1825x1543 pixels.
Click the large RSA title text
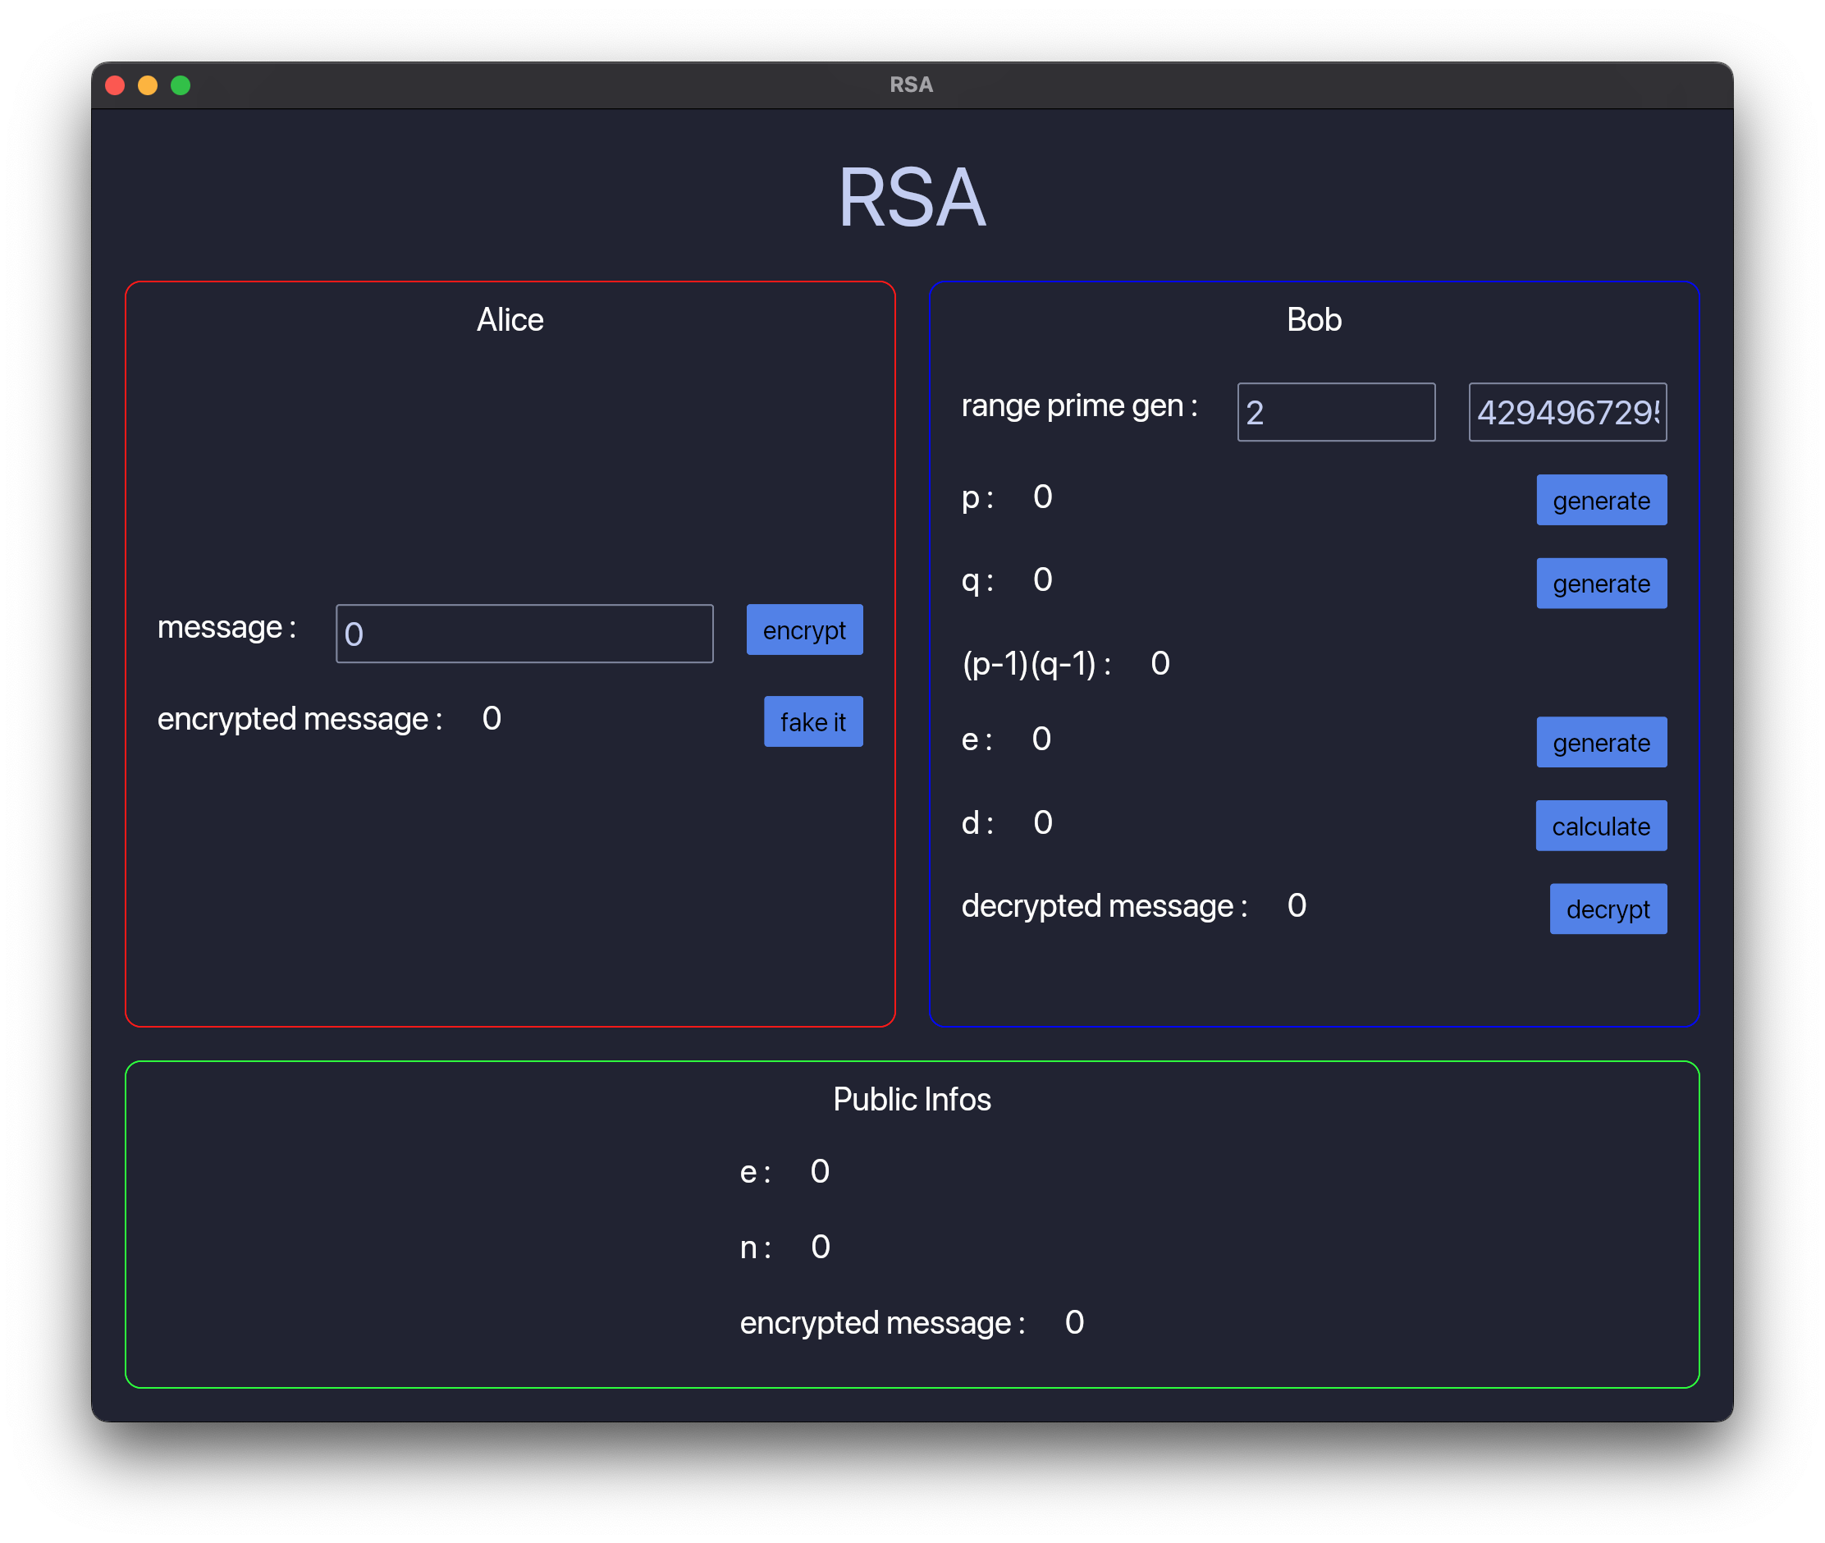coord(912,198)
